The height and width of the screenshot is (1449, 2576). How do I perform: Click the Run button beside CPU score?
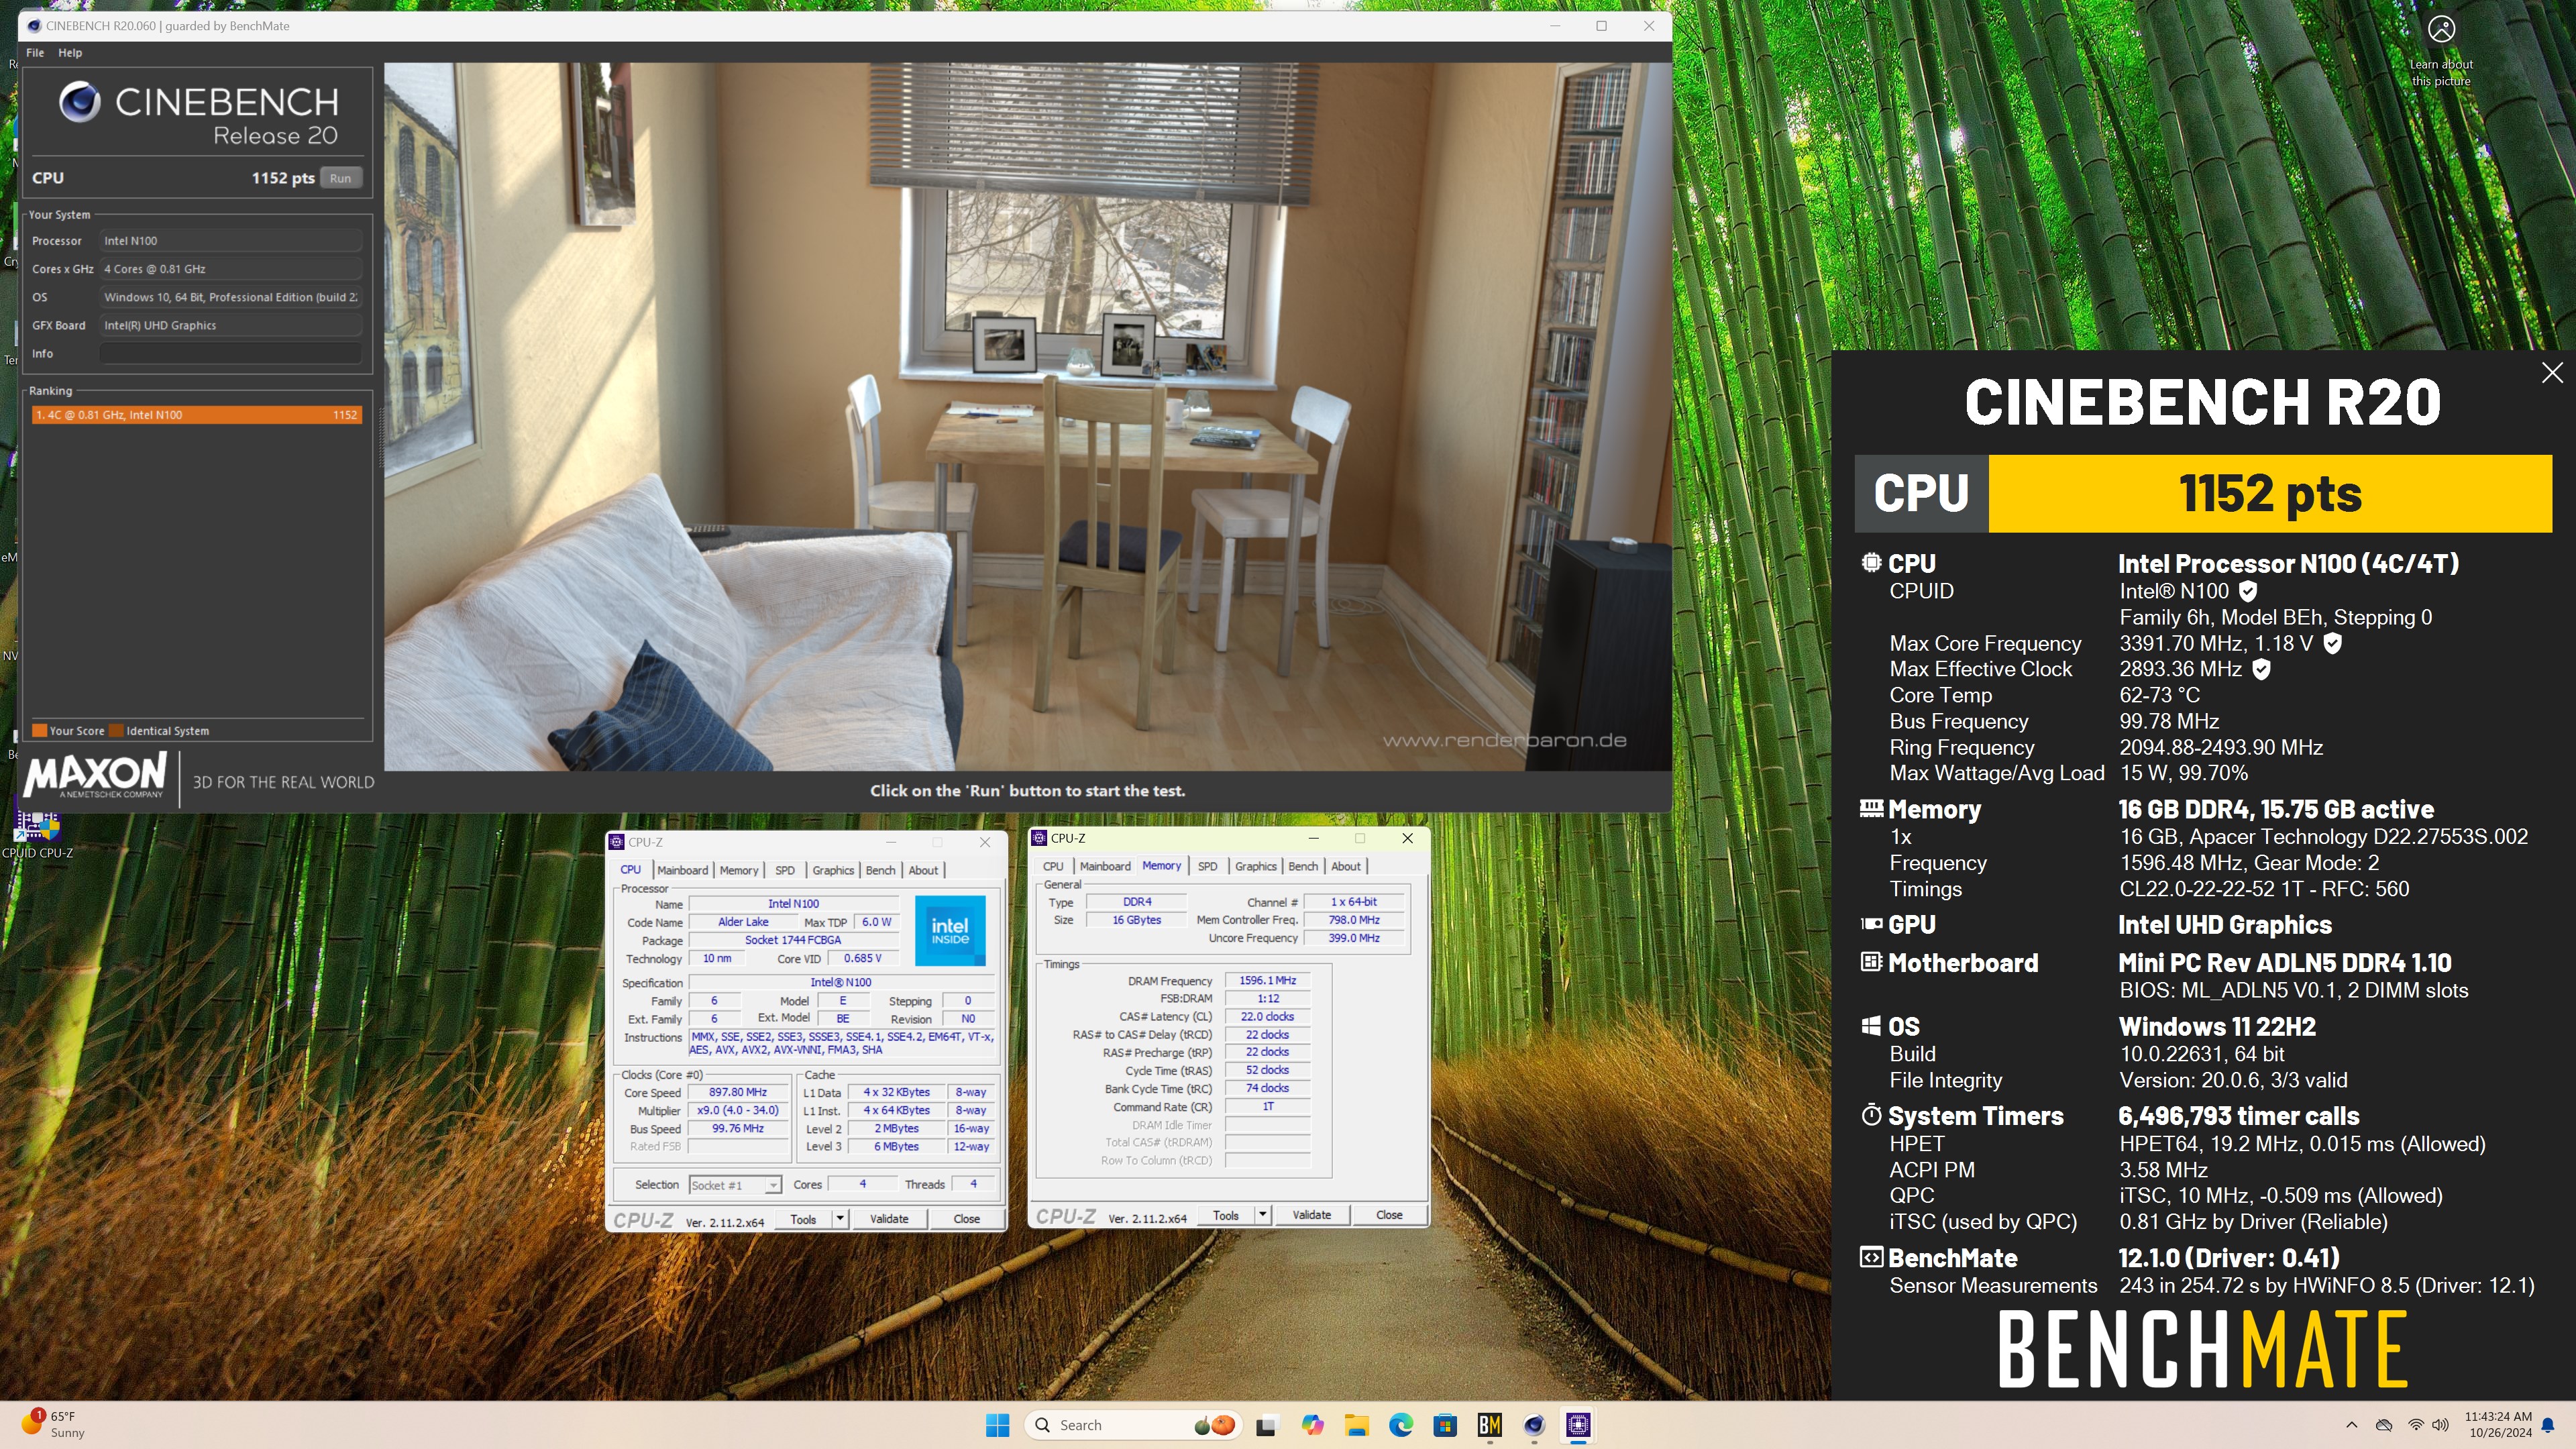click(340, 178)
